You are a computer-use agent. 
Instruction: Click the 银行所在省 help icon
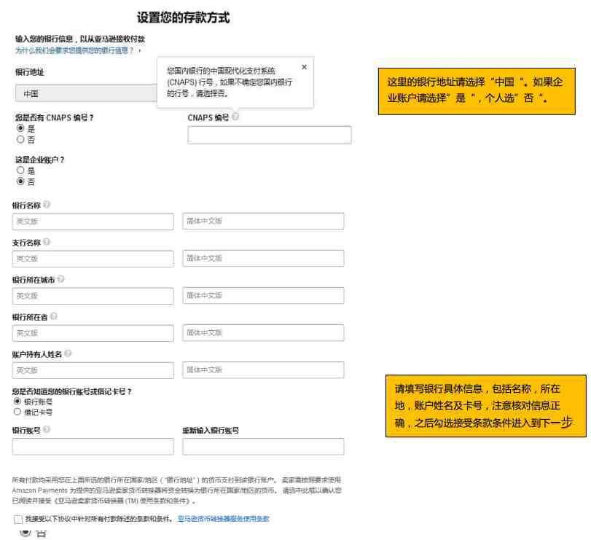pyautogui.click(x=53, y=316)
